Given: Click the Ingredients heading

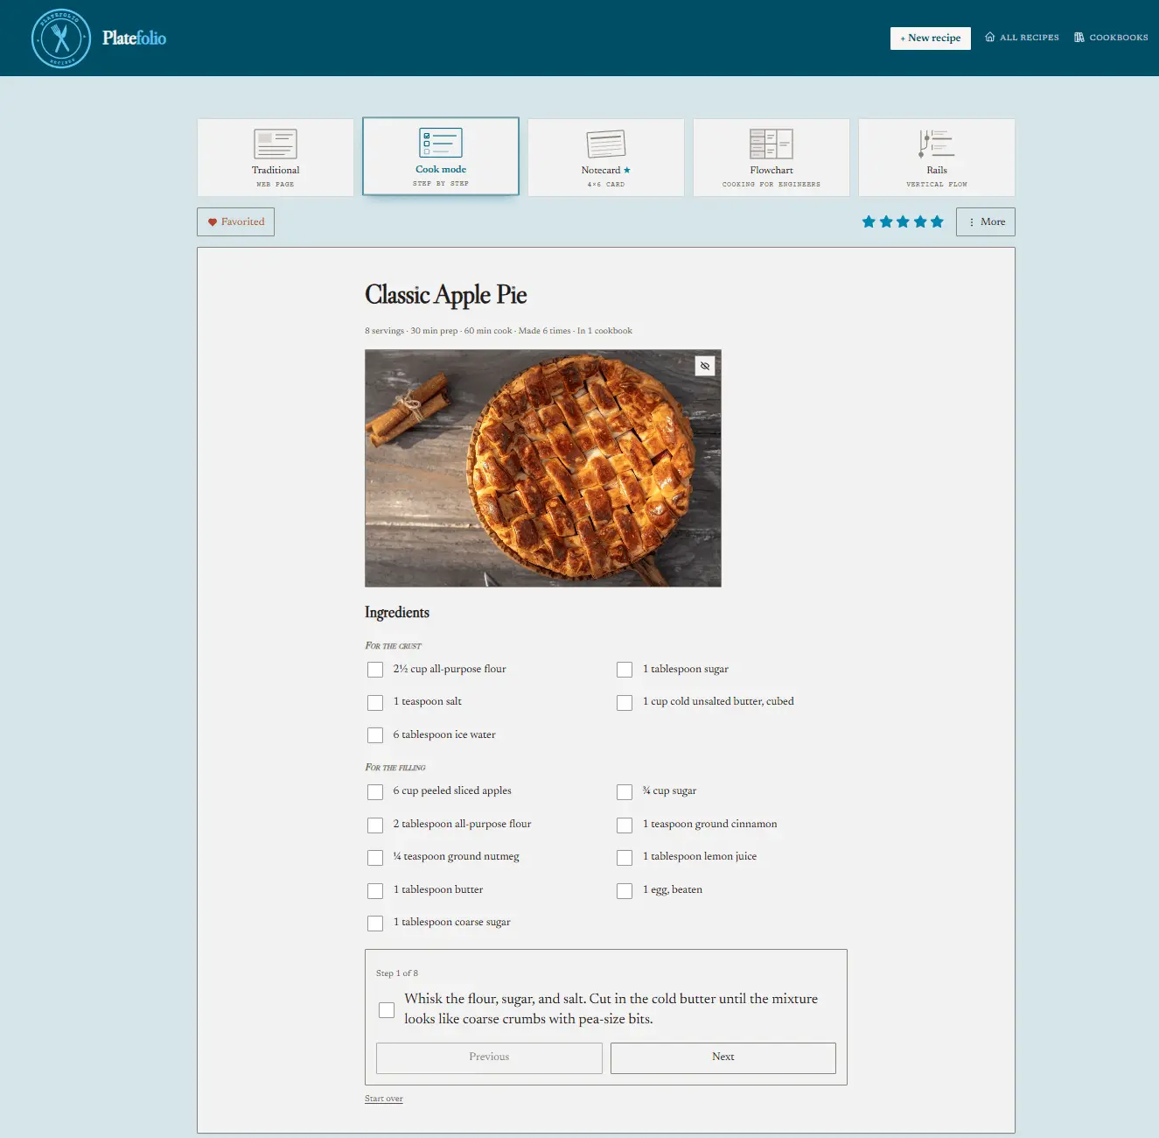Looking at the screenshot, I should (x=397, y=613).
